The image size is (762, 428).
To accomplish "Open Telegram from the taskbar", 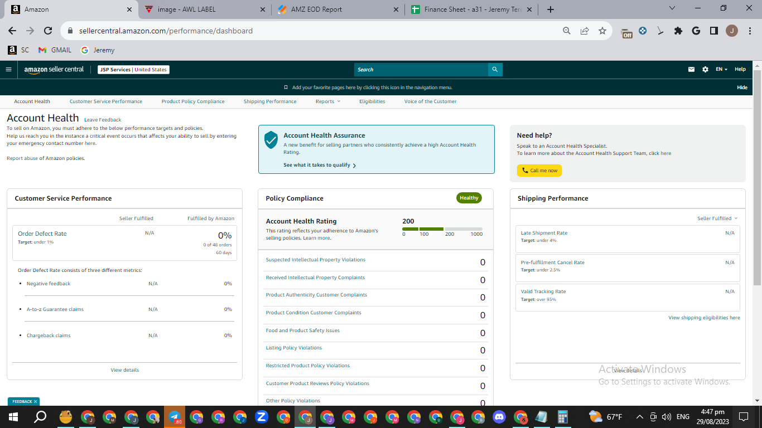I will [175, 417].
